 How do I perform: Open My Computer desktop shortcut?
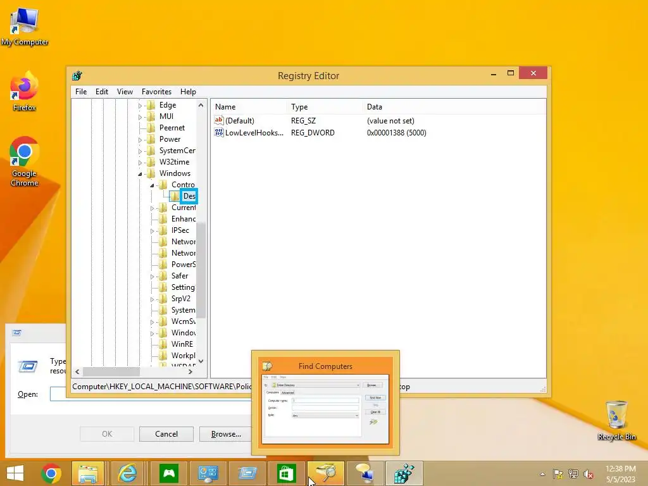pos(25,27)
